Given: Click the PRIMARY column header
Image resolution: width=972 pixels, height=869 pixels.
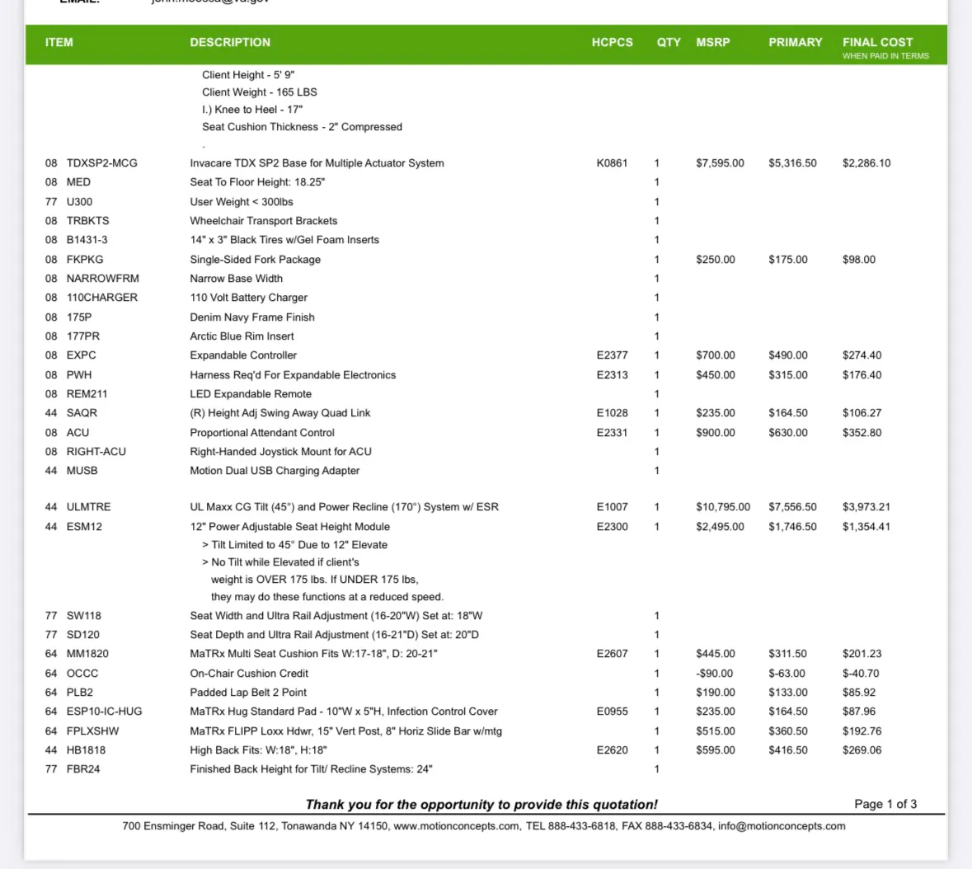Looking at the screenshot, I should pyautogui.click(x=795, y=43).
